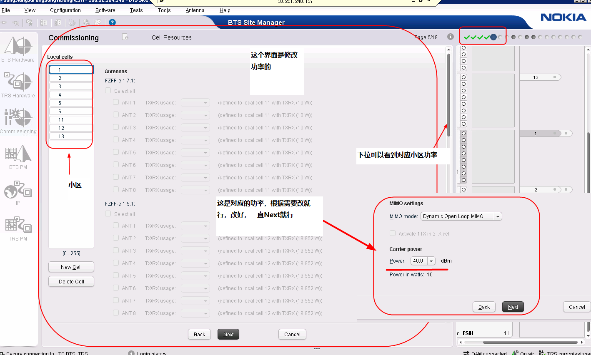
Task: Click the current blue step indicator dot
Action: (x=493, y=37)
